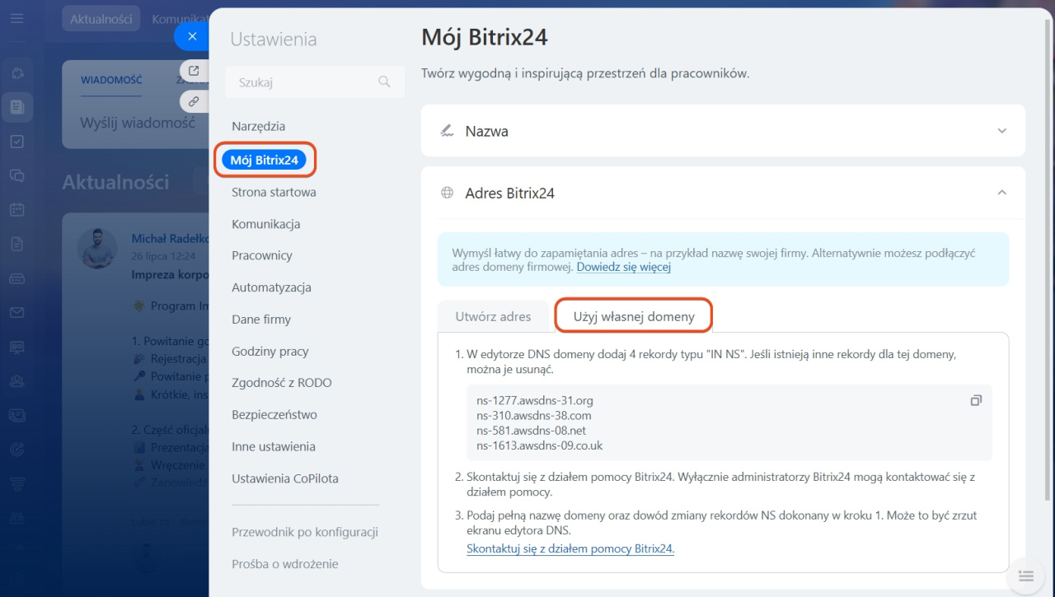1055x597 pixels.
Task: Open Bezpieczeństwo settings
Action: (274, 414)
